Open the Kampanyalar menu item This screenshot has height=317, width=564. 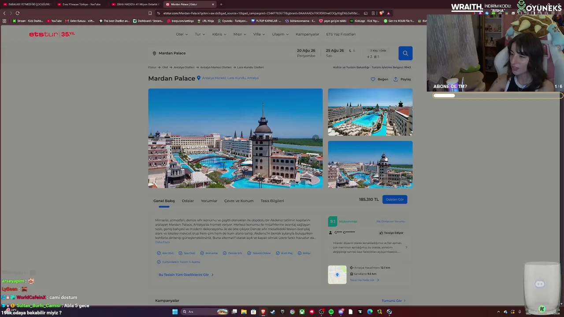[x=307, y=34]
